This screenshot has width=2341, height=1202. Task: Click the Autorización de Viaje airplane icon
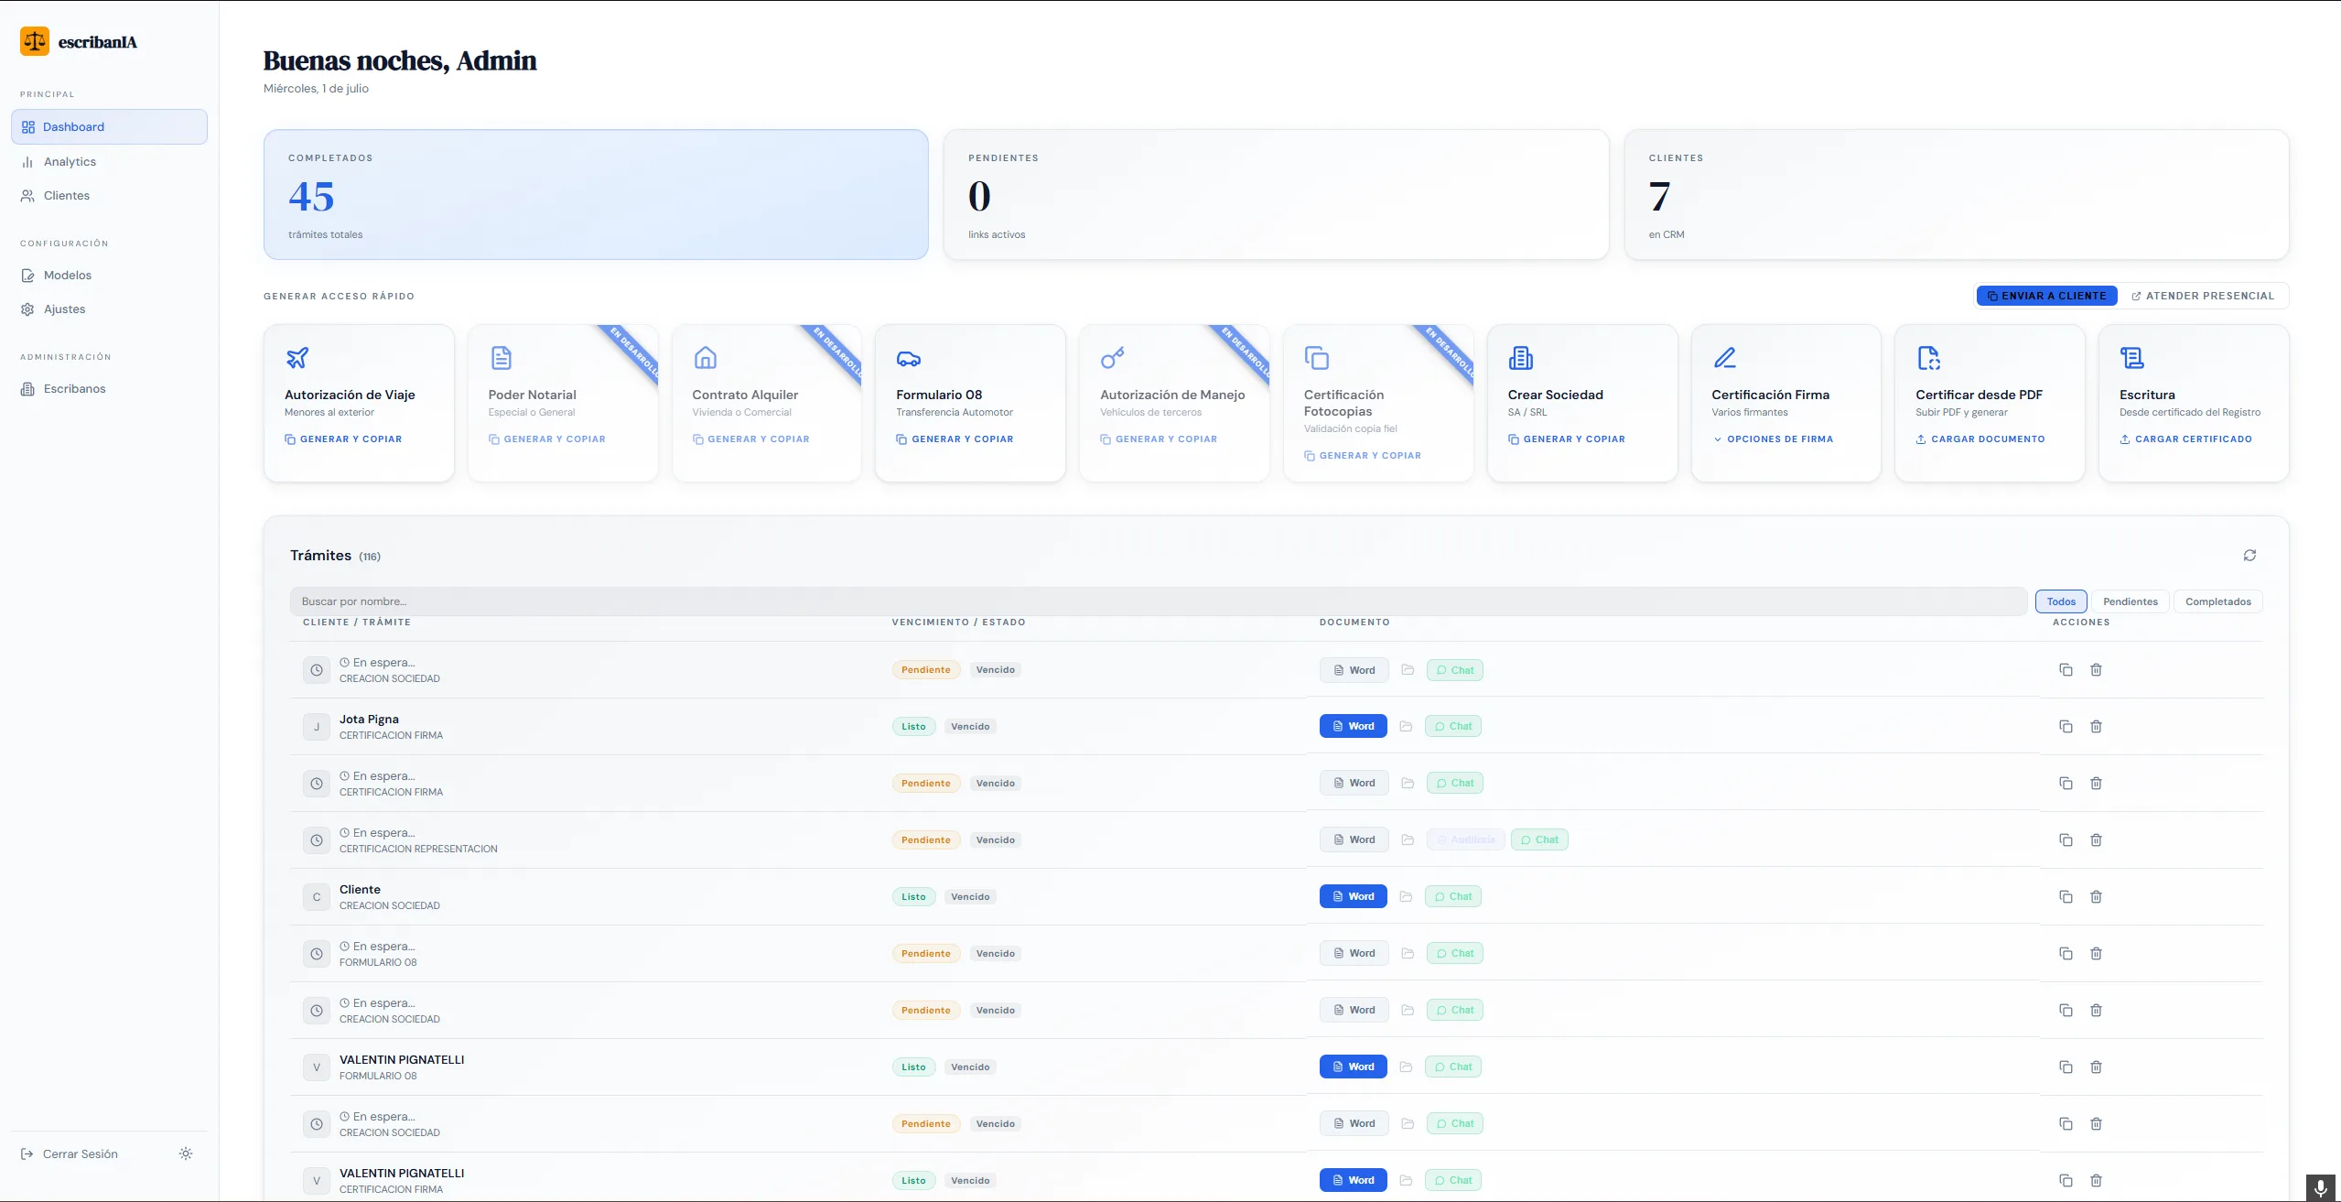coord(297,357)
